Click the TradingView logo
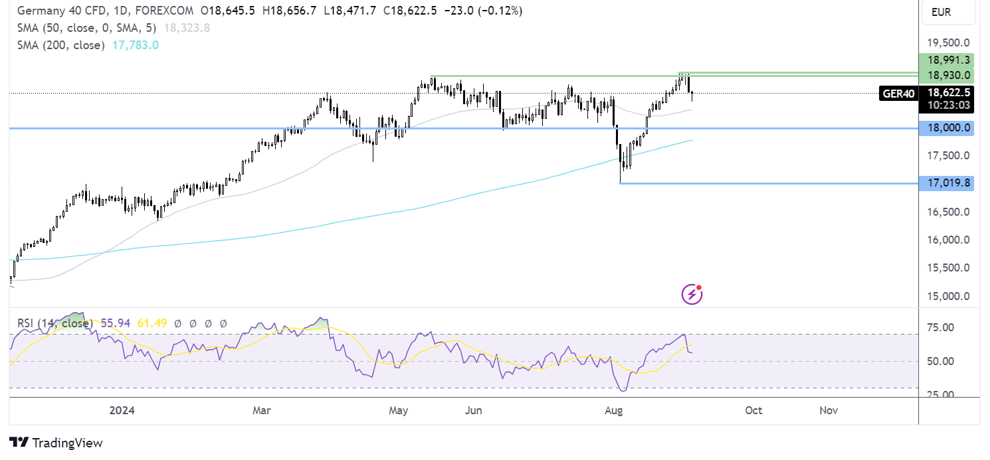This screenshot has height=460, width=990. coord(56,443)
